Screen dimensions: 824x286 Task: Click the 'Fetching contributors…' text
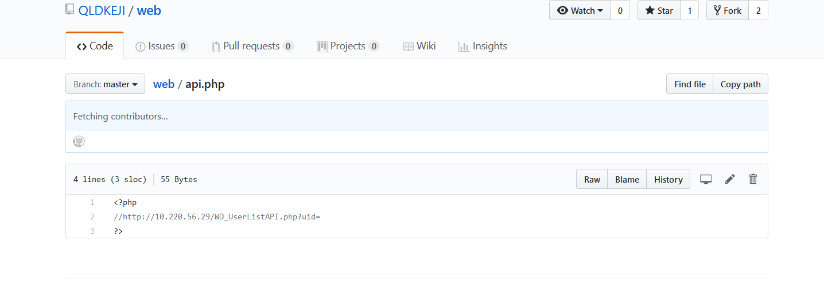point(121,116)
